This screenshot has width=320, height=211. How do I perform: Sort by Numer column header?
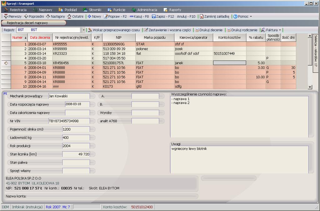tap(19, 37)
